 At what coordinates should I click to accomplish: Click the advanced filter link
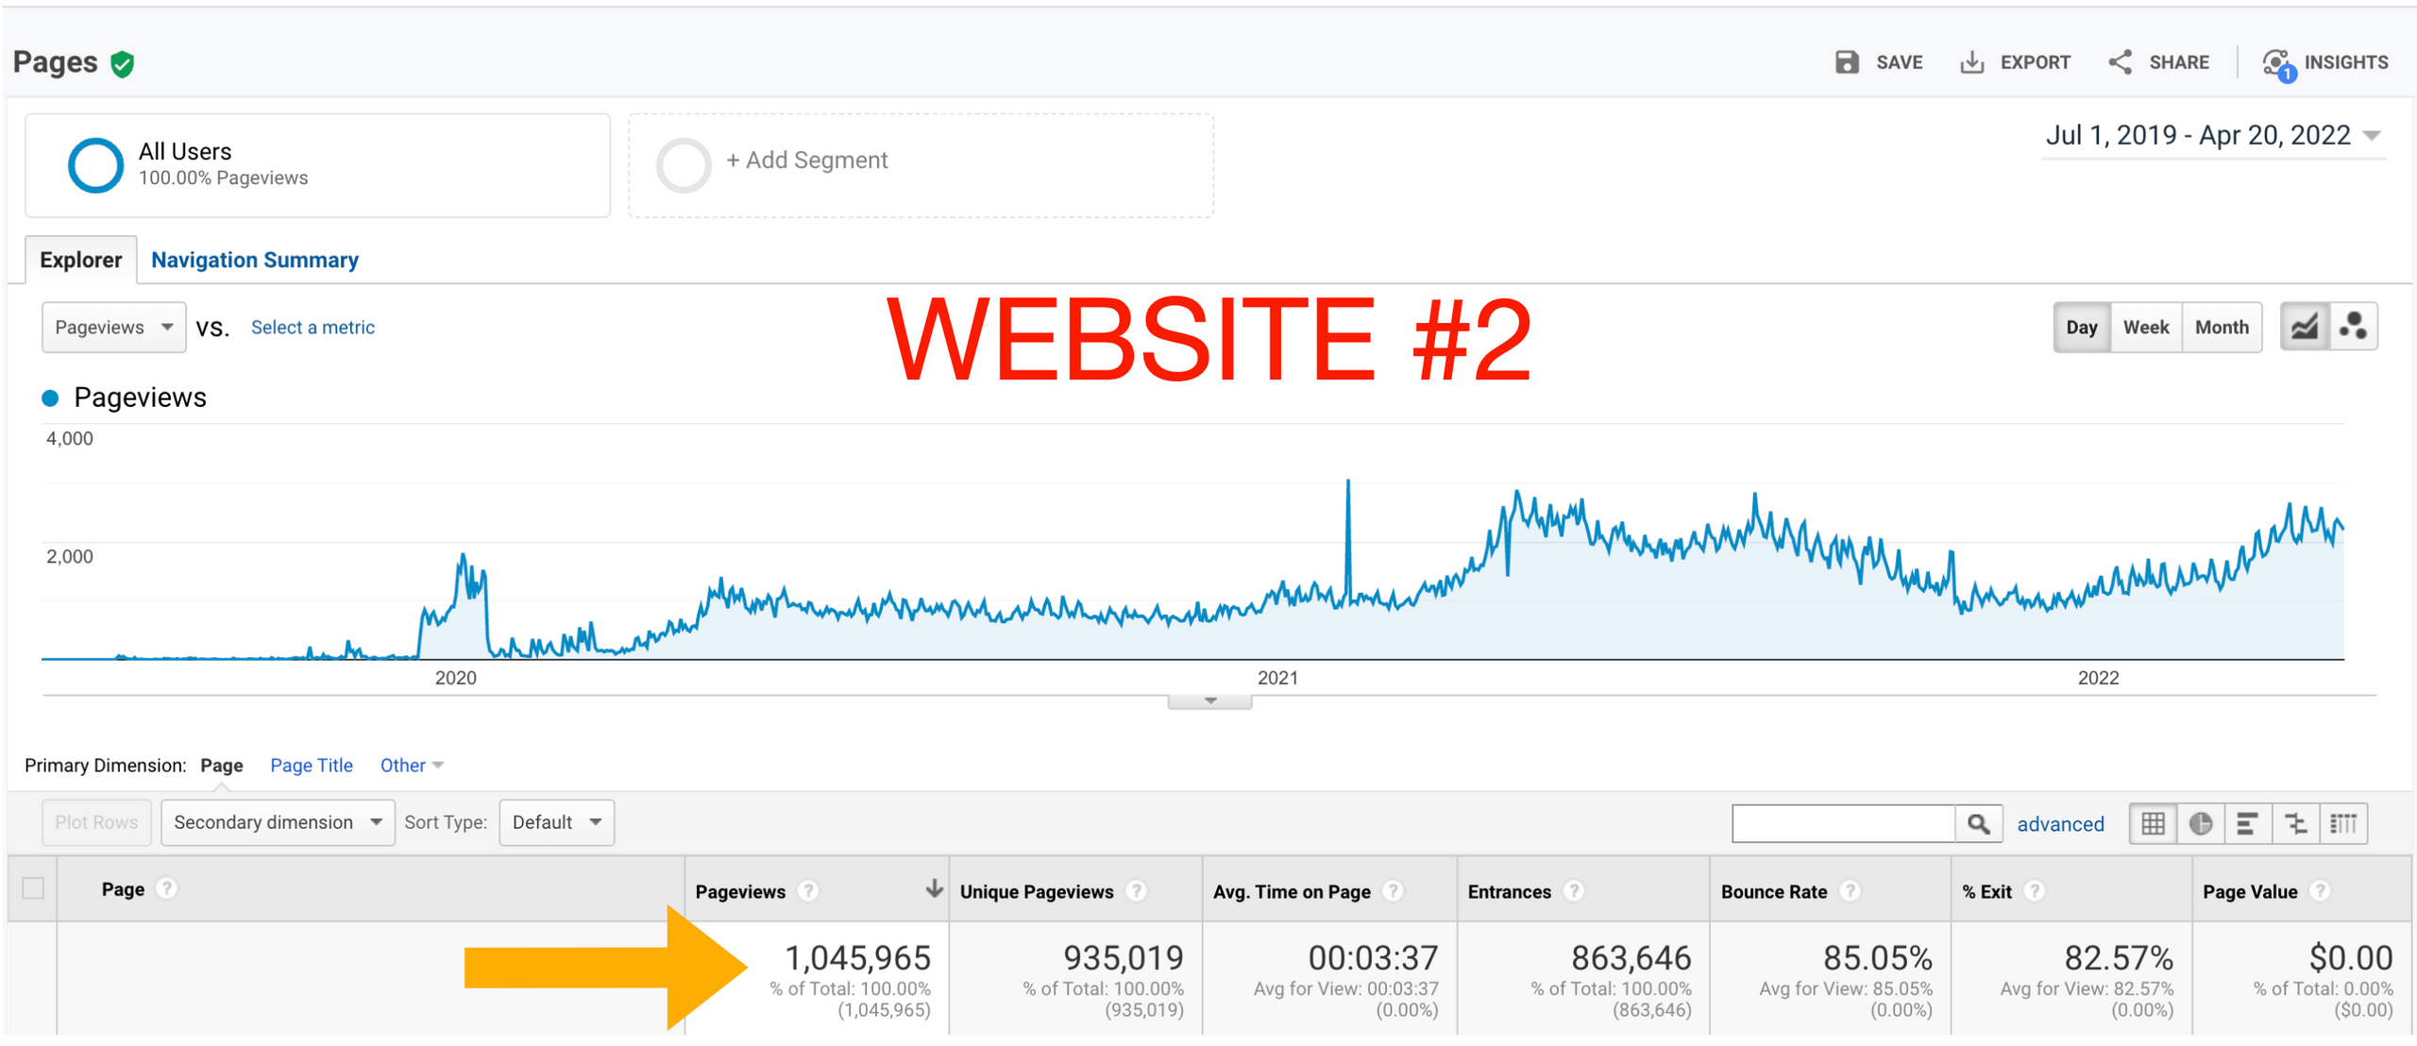[x=2060, y=823]
